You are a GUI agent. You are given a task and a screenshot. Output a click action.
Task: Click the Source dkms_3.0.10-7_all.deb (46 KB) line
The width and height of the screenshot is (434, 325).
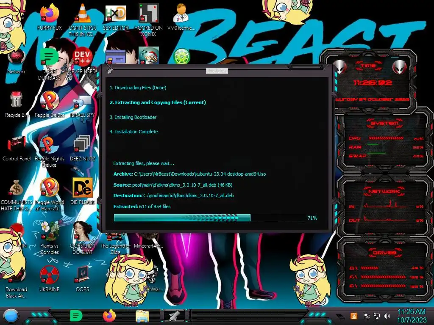pyautogui.click(x=173, y=185)
